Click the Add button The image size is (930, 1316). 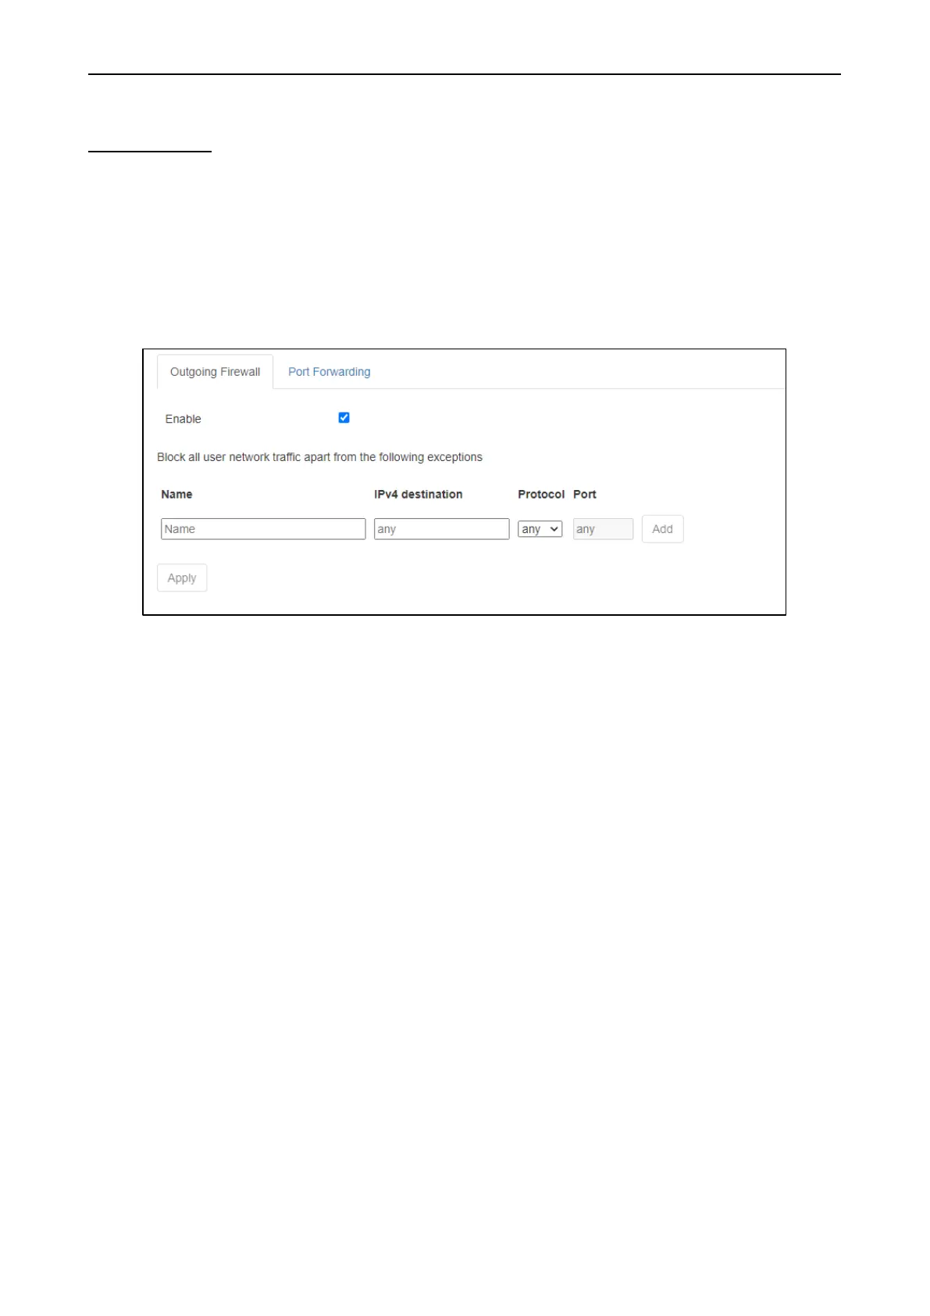tap(662, 529)
